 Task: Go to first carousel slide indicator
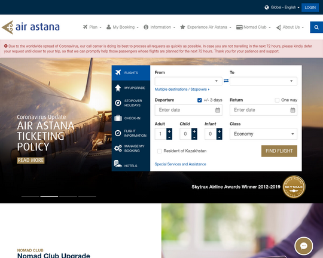(30, 196)
